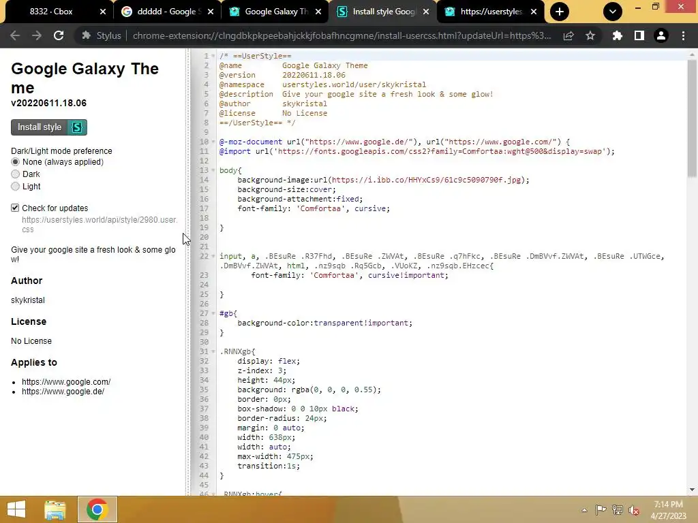Close the ddddd Google Search tab
Viewport: 698px width, 523px height.
[x=211, y=12]
